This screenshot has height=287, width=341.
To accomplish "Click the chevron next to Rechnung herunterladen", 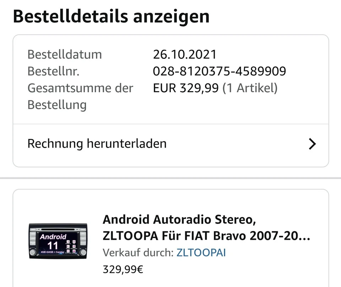I will [x=312, y=144].
